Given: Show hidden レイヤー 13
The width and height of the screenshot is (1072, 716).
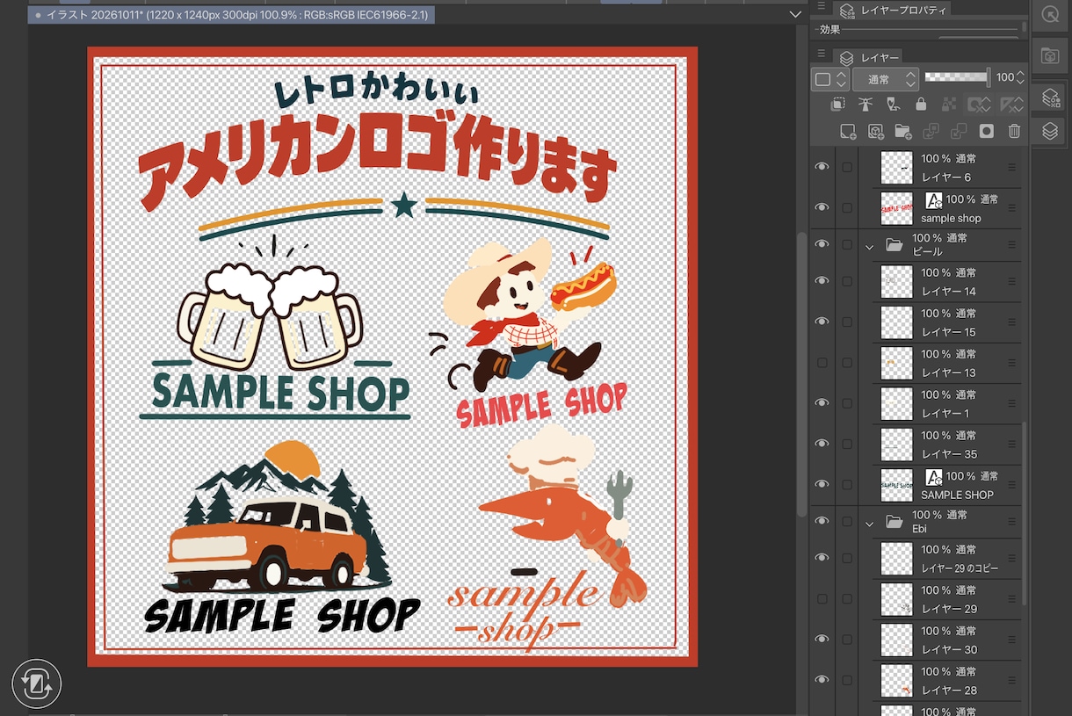Looking at the screenshot, I should pos(822,362).
